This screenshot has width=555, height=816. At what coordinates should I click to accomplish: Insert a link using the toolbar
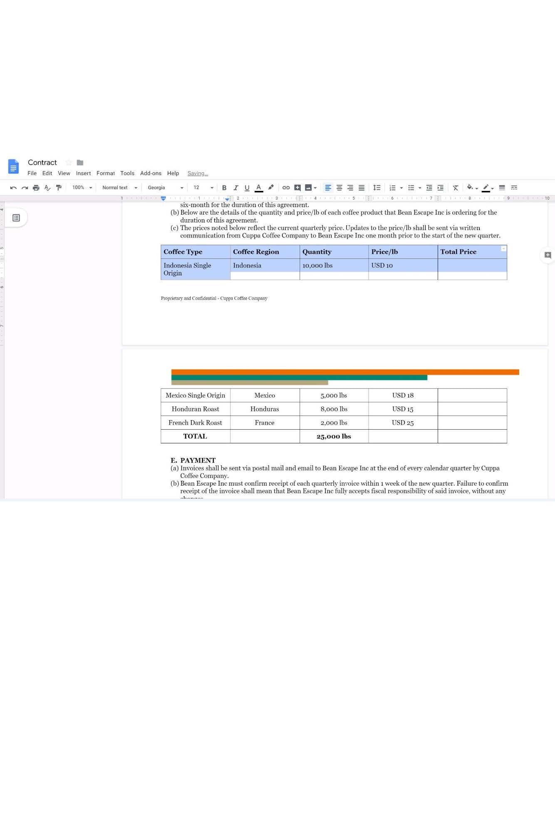point(286,188)
